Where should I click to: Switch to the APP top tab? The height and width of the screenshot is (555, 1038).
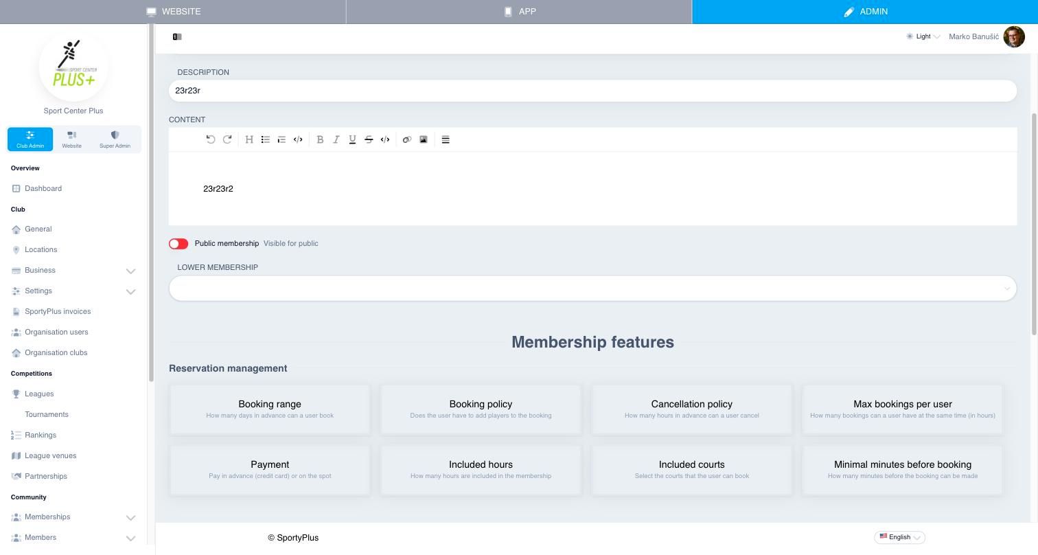coord(519,12)
